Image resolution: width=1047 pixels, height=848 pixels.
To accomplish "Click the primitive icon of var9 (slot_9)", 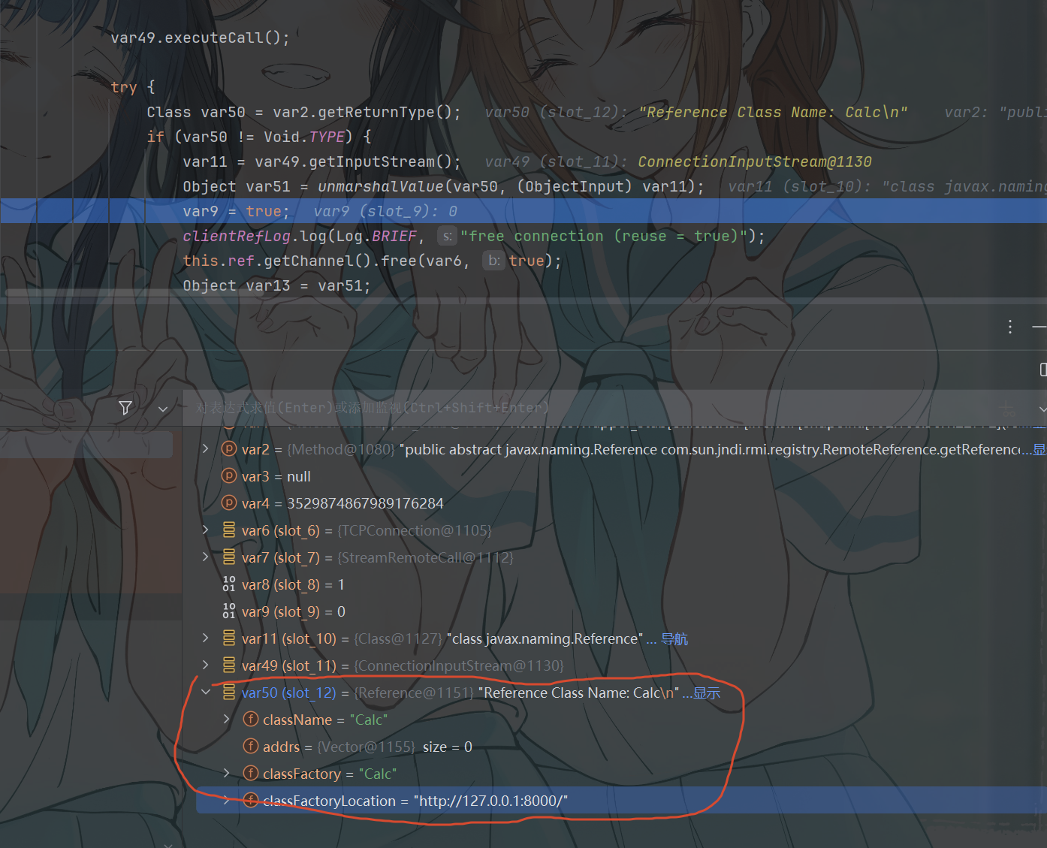I will (x=229, y=611).
